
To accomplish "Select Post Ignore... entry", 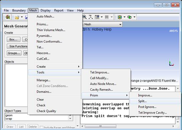I will pyautogui.click(x=155, y=107).
